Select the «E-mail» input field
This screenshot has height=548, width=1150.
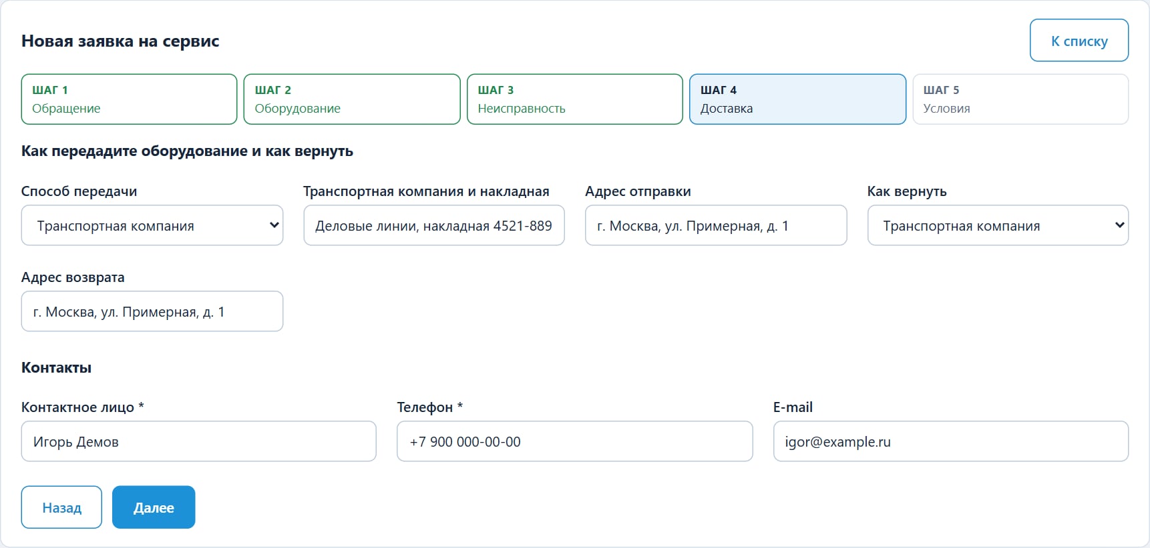point(951,441)
